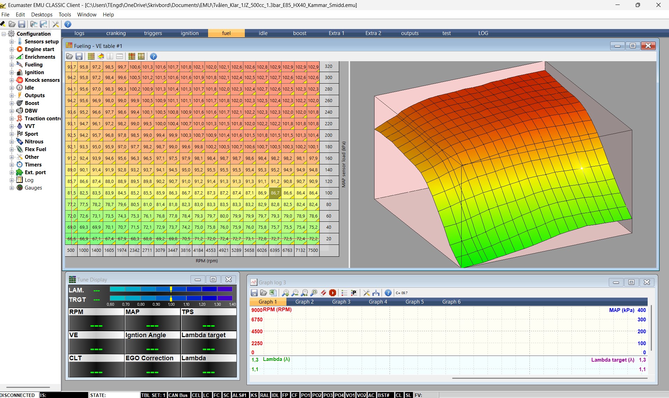
Task: Maximize the Tune Display window
Action: 213,279
